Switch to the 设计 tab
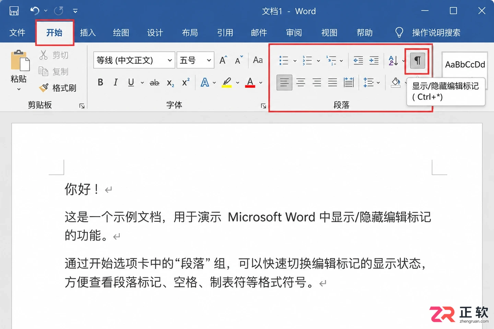 click(155, 33)
